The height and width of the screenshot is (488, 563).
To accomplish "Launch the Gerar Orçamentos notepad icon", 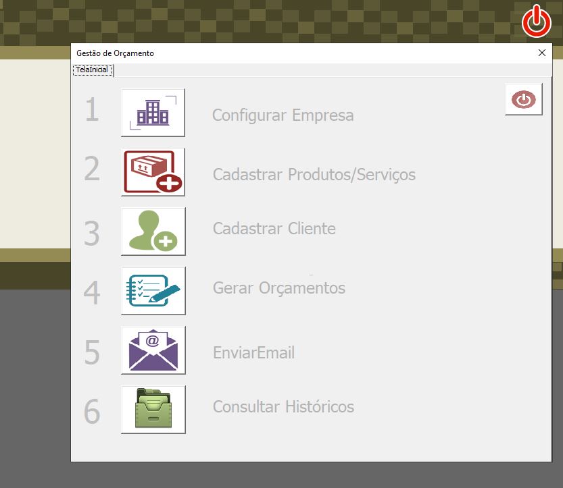I will click(153, 291).
